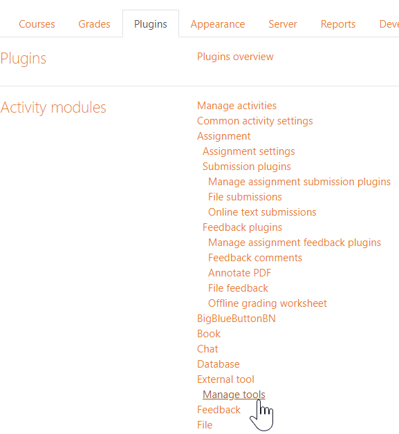Open Common activity settings

(254, 121)
